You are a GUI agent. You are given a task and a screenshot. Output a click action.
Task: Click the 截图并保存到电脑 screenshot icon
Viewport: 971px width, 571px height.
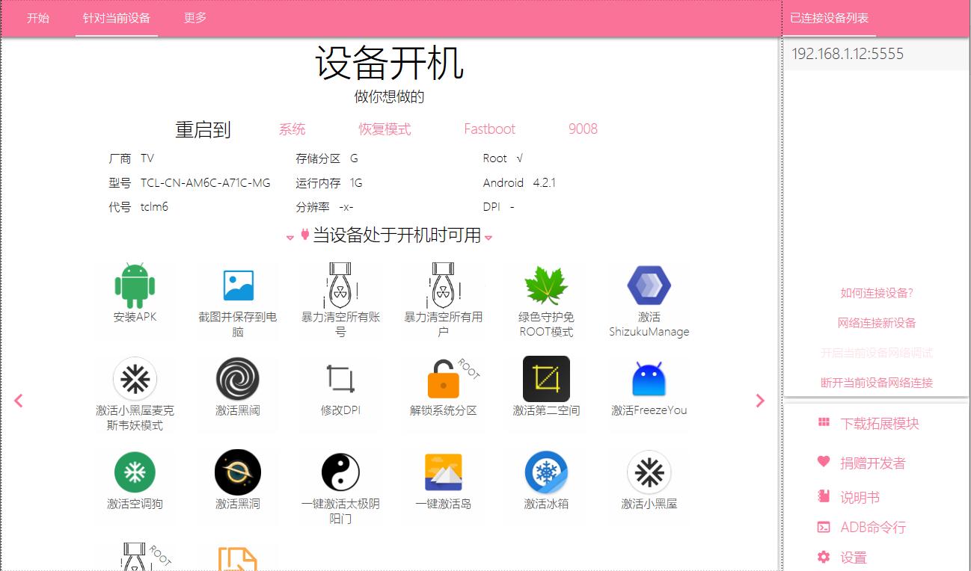pyautogui.click(x=237, y=284)
